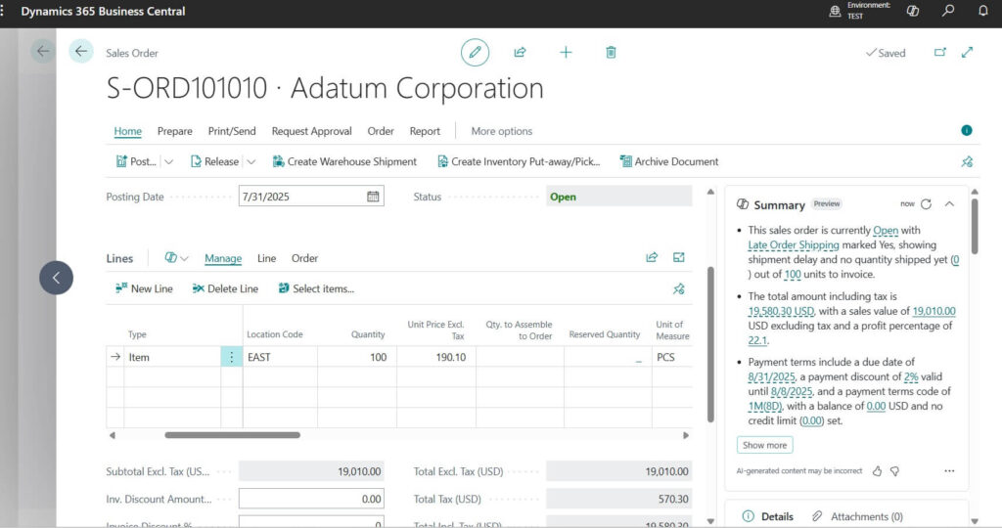Show More options

pyautogui.click(x=502, y=131)
